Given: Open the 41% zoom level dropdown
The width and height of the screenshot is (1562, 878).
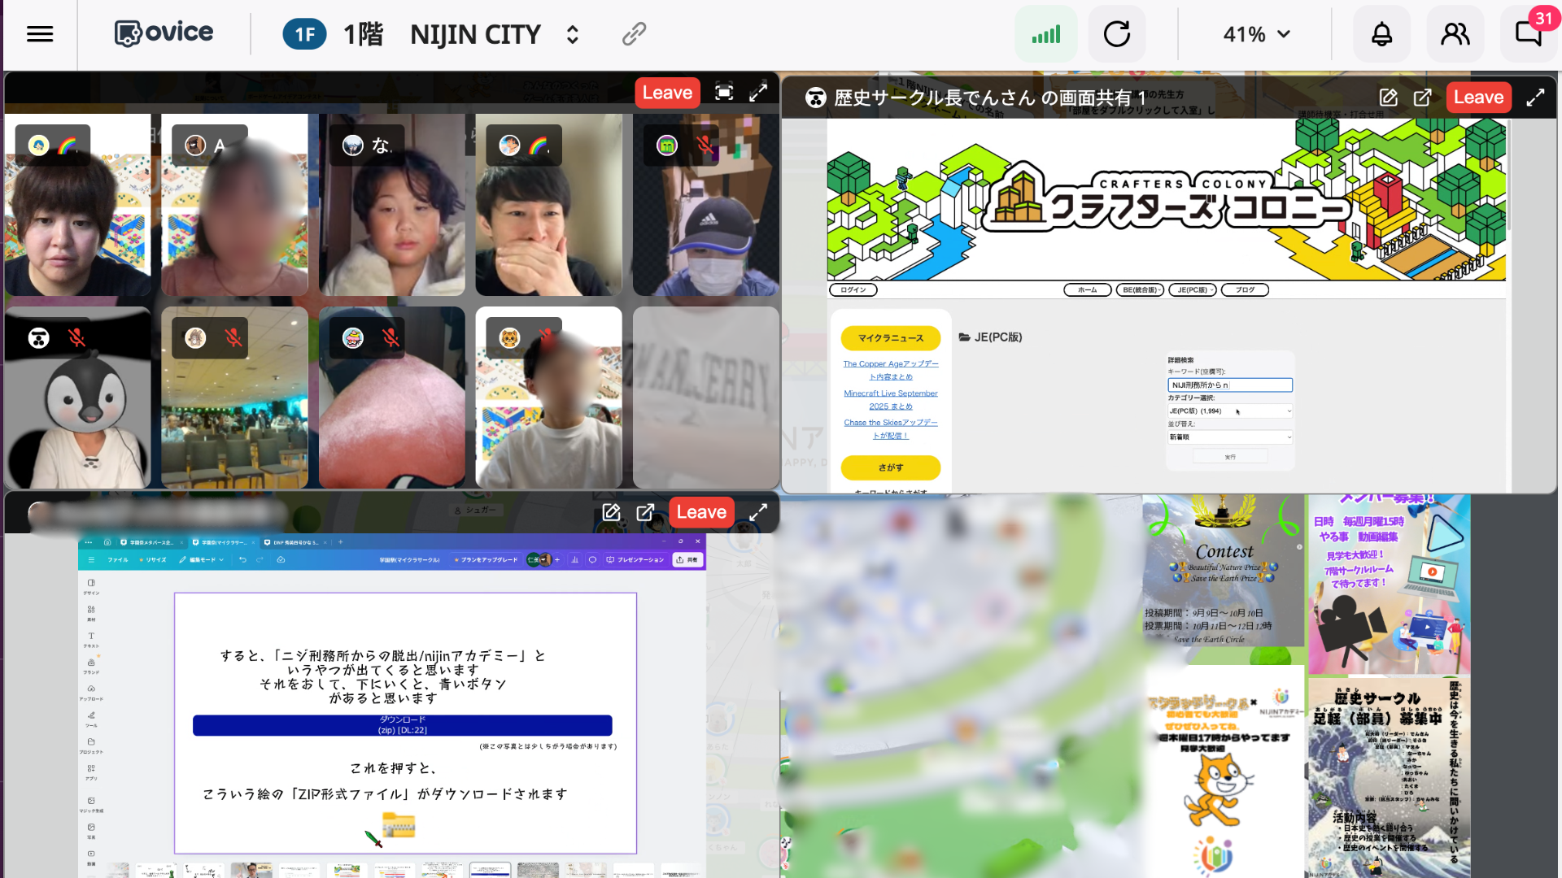Looking at the screenshot, I should coord(1256,34).
